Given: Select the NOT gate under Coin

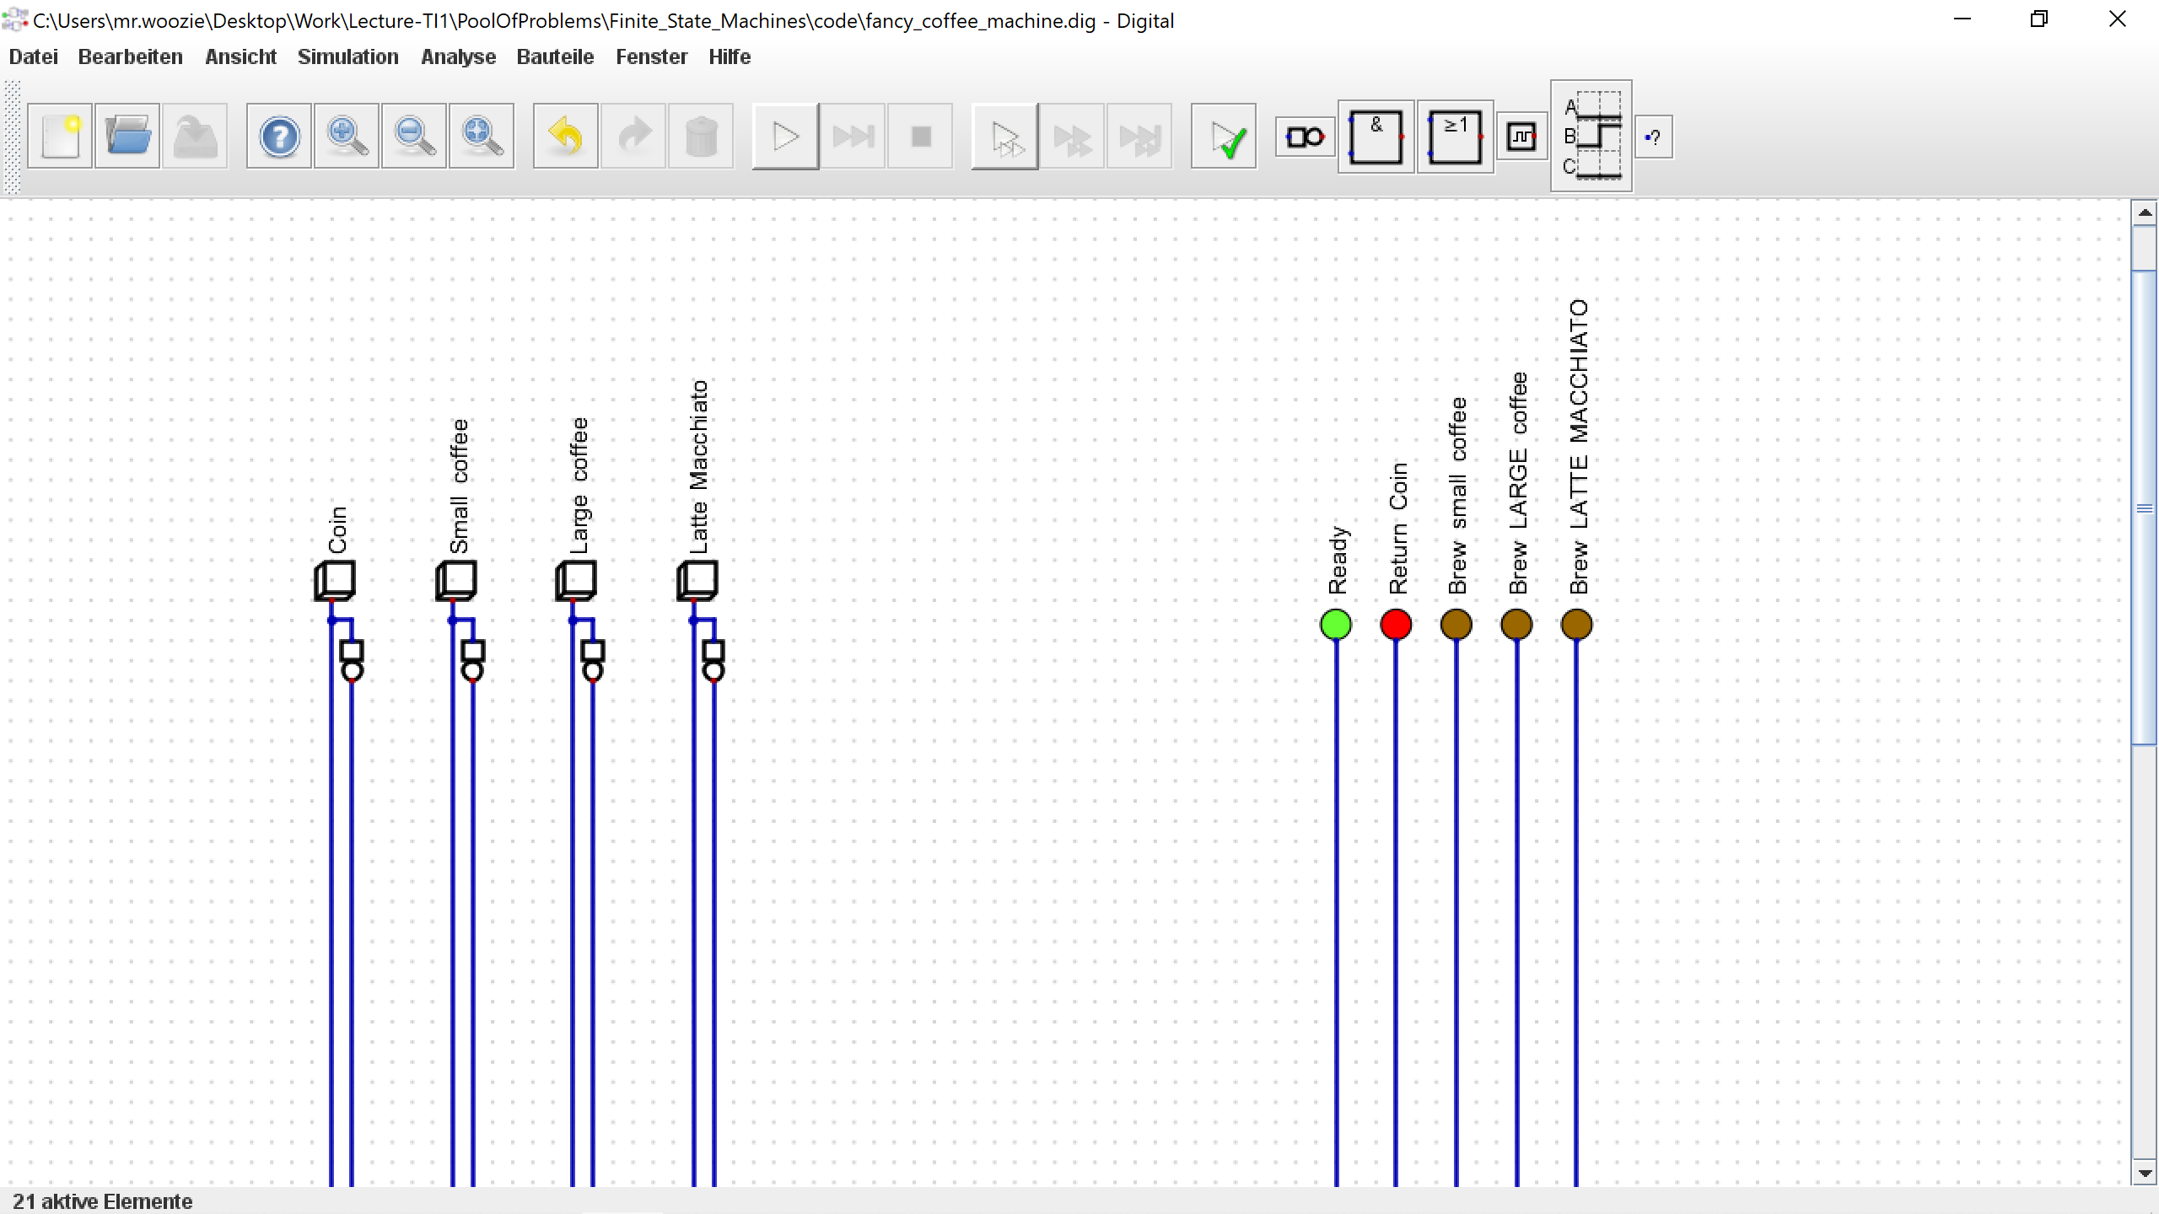Looking at the screenshot, I should (x=352, y=660).
